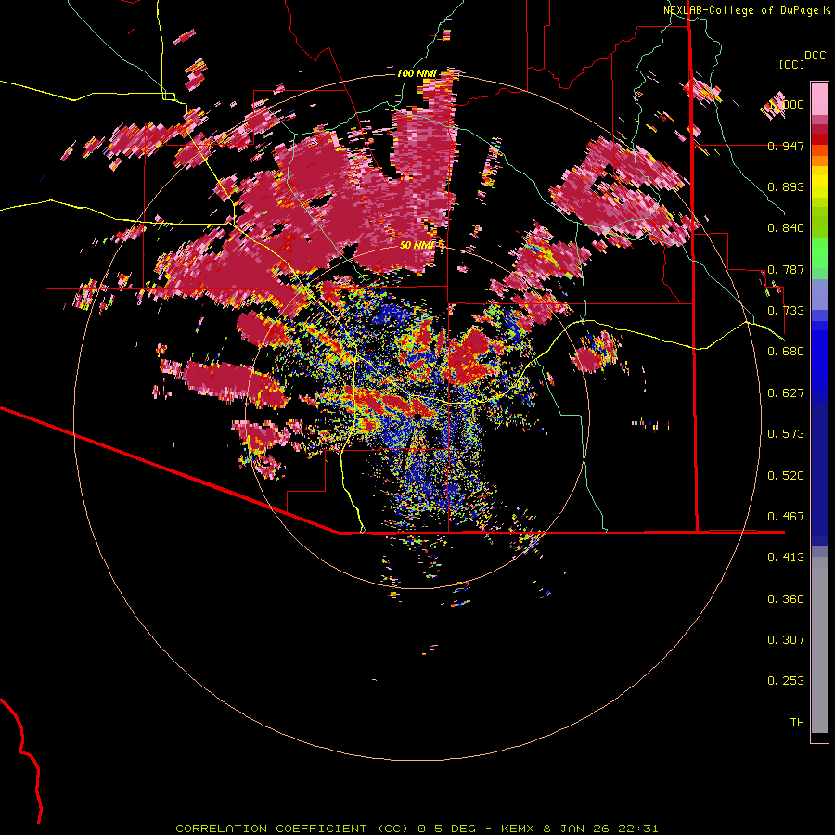Image resolution: width=835 pixels, height=835 pixels.
Task: Select the 0.520 scale value
Action: tap(786, 476)
